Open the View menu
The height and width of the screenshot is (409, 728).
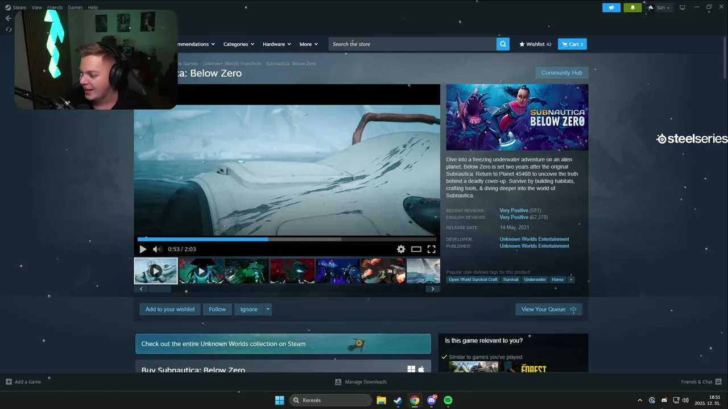pyautogui.click(x=37, y=7)
